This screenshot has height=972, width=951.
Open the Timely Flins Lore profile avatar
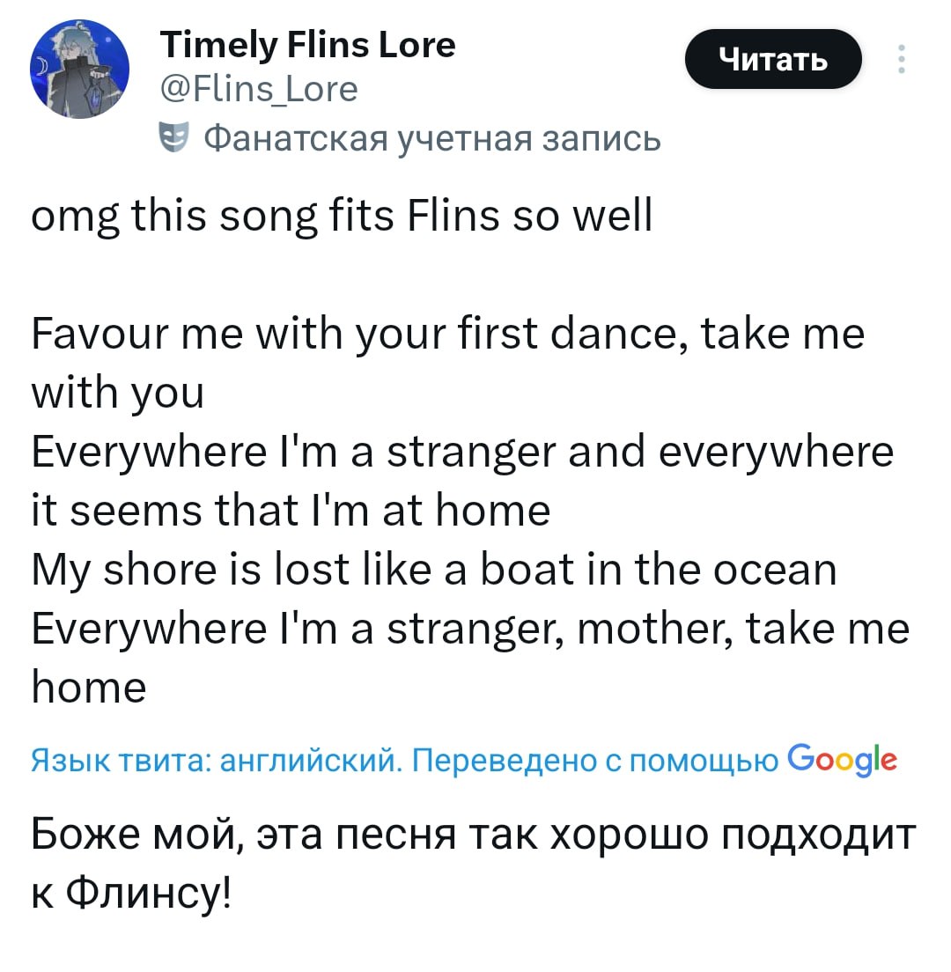80,70
